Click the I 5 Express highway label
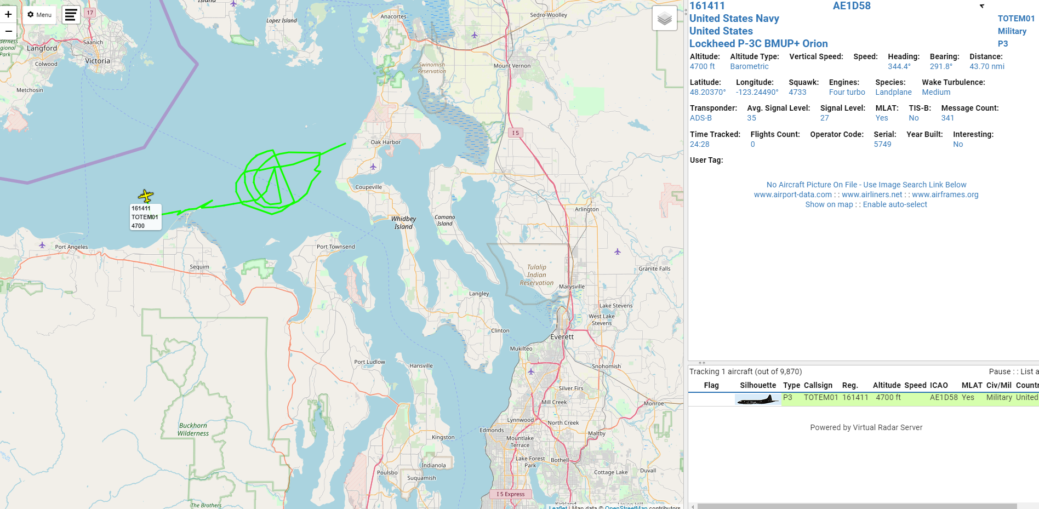This screenshot has width=1039, height=509. click(511, 494)
